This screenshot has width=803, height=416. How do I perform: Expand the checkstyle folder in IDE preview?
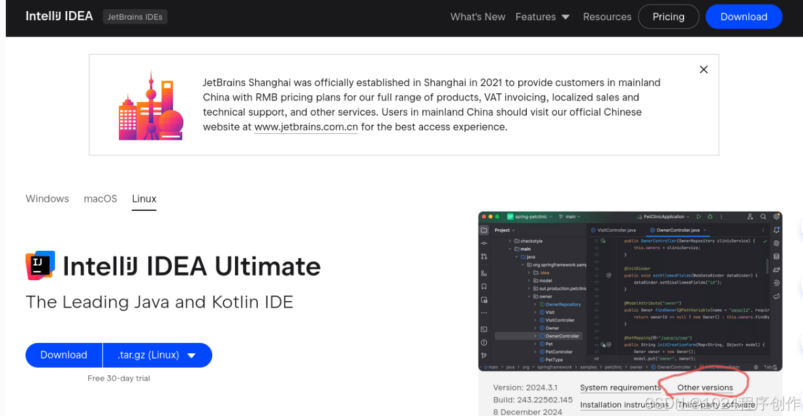click(x=510, y=241)
